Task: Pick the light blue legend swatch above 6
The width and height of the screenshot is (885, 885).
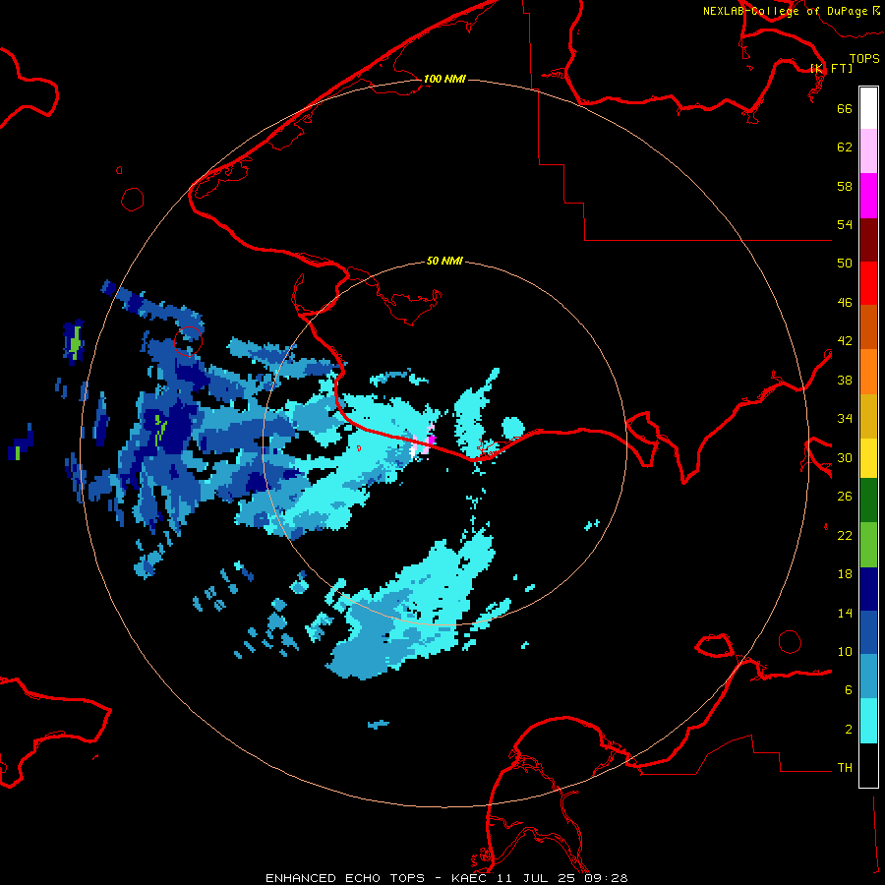Action: coord(868,677)
